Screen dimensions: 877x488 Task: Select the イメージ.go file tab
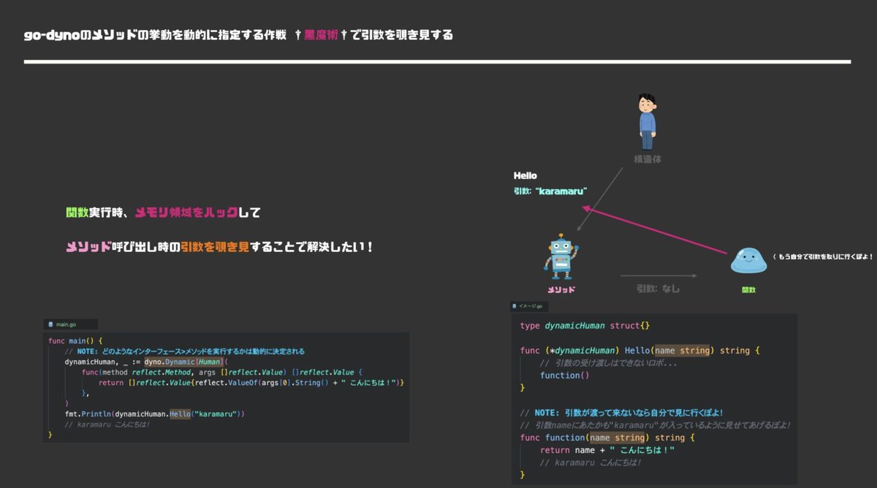coord(531,306)
